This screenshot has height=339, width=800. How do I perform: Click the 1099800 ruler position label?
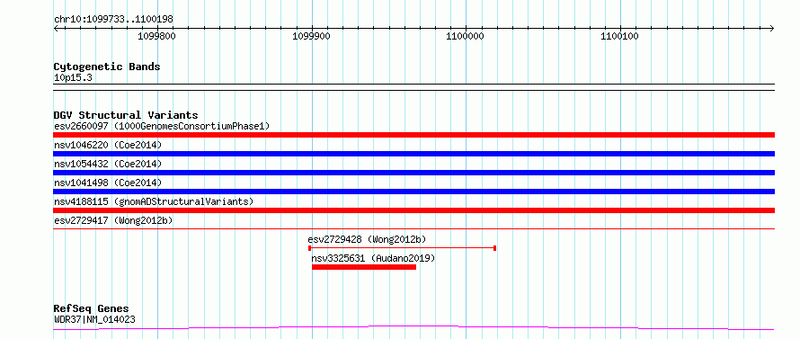(157, 36)
